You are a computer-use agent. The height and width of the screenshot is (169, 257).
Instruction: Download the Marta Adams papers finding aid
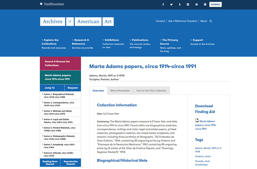coord(206,125)
